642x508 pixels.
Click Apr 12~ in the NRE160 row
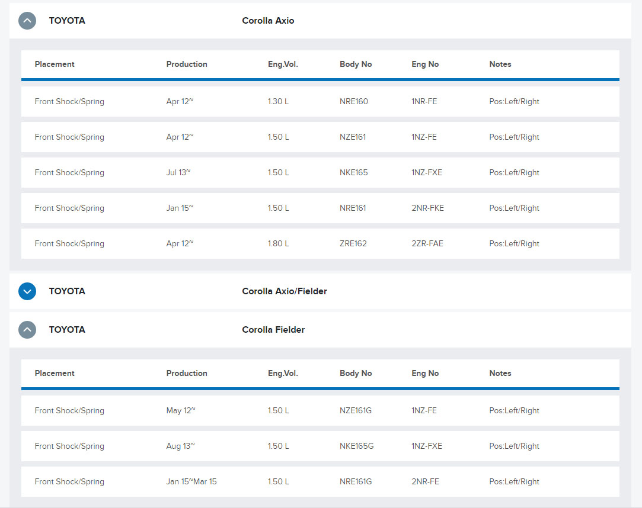180,101
